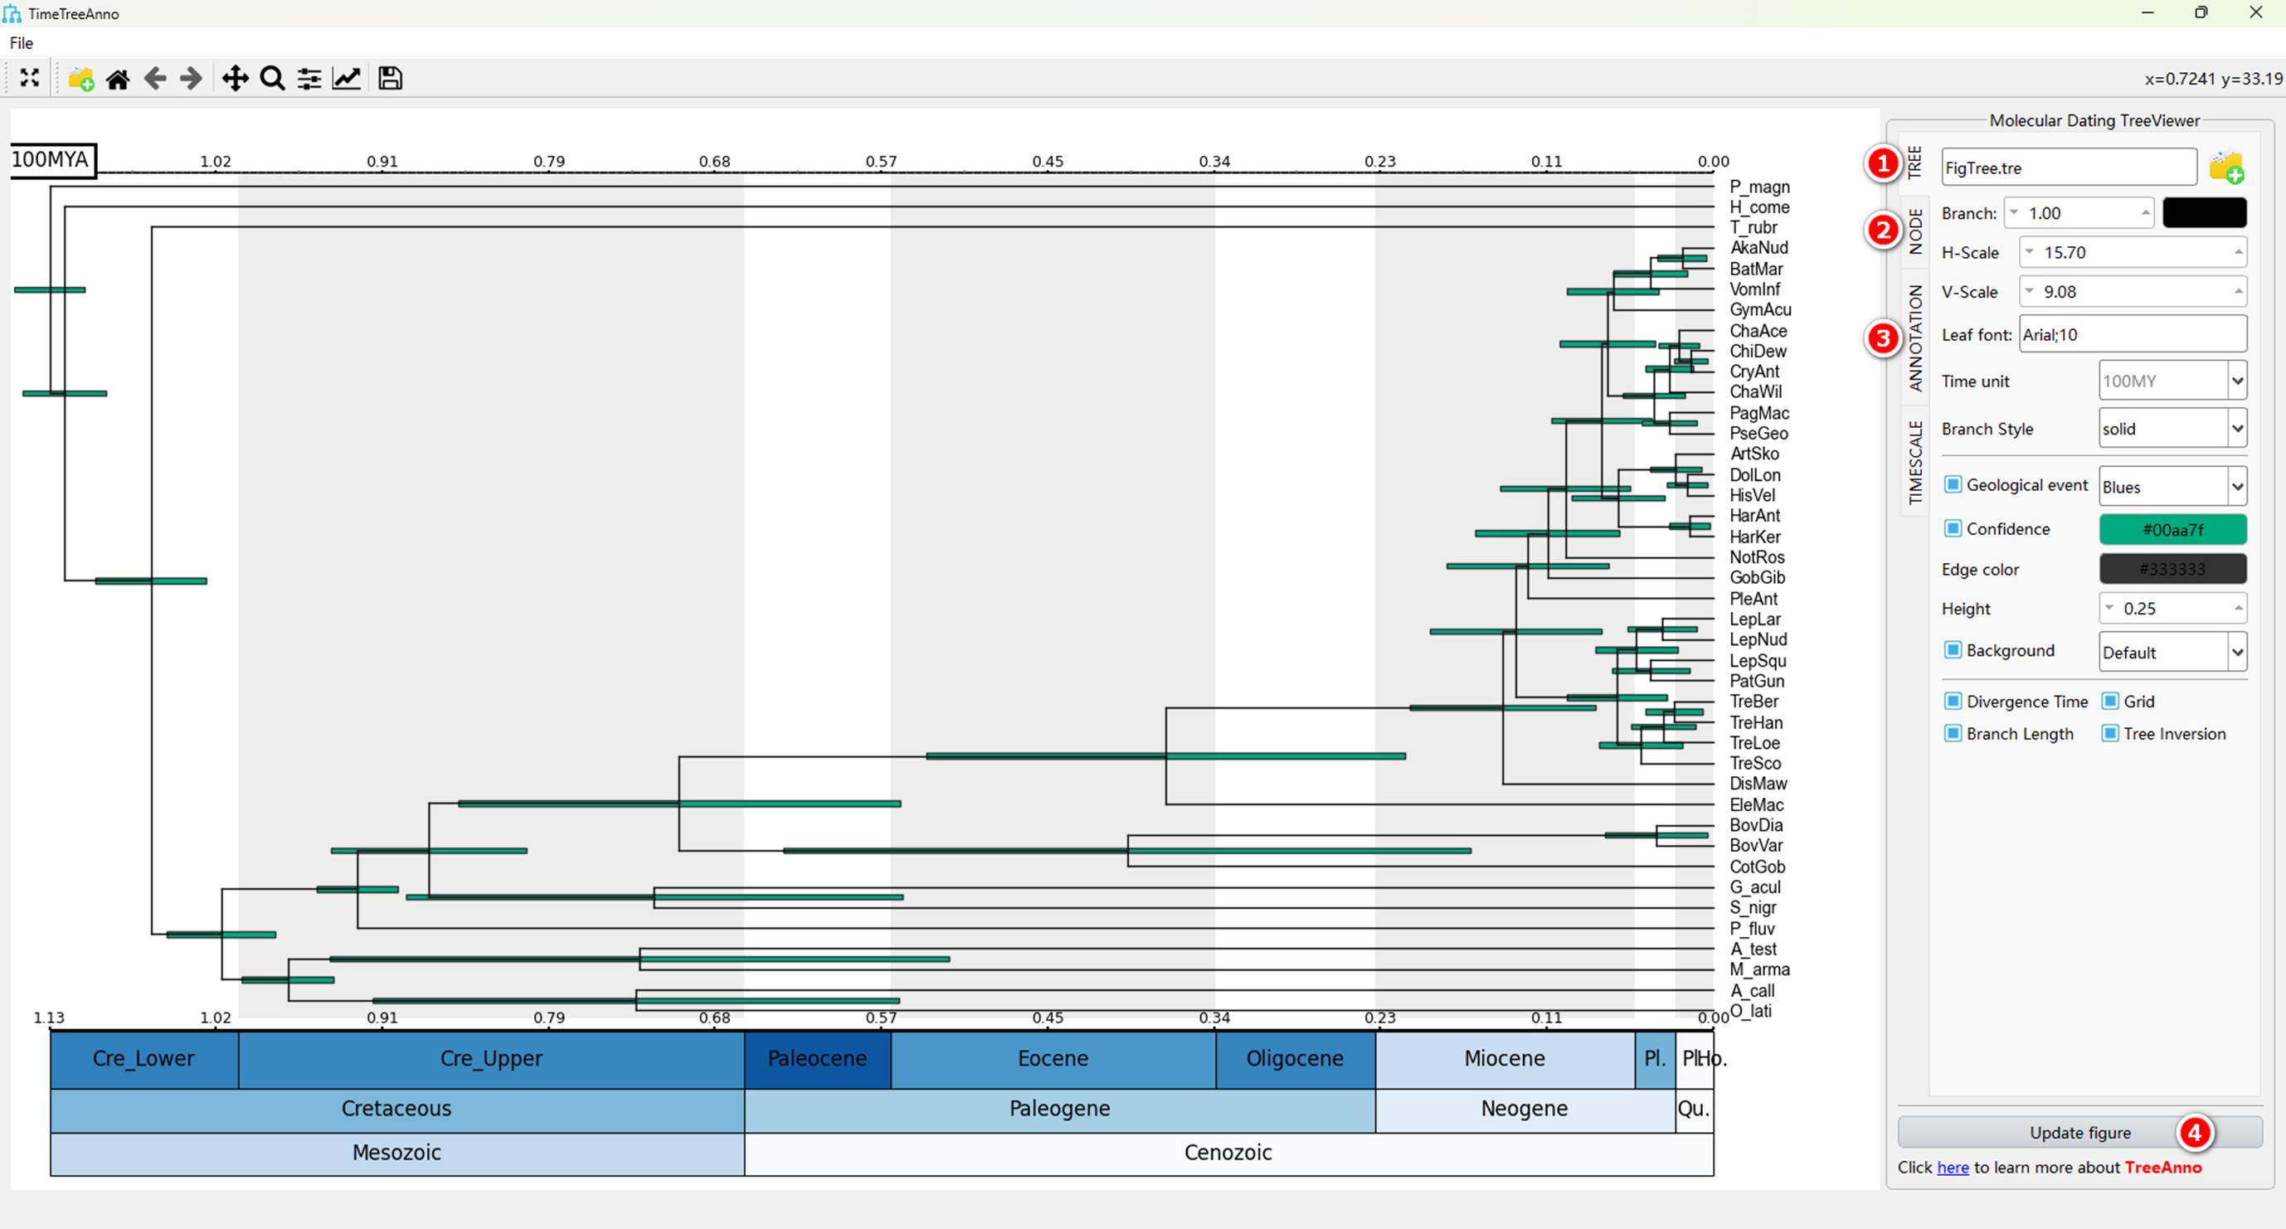Switch to the TREE tab
The height and width of the screenshot is (1229, 2286).
click(x=1915, y=163)
